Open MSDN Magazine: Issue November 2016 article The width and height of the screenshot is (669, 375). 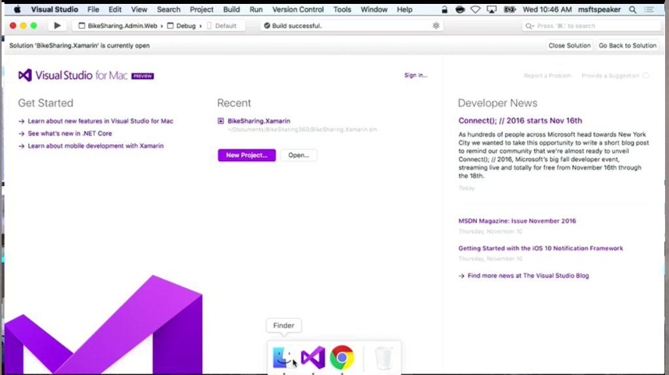[517, 220]
